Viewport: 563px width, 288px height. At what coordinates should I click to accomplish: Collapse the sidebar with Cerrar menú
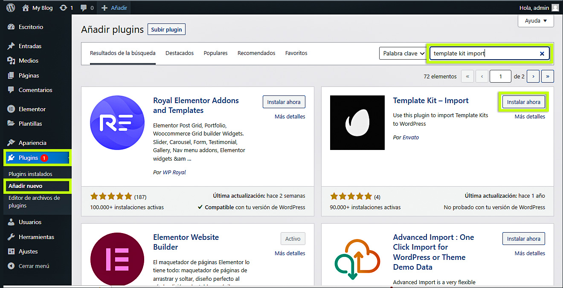(34, 266)
